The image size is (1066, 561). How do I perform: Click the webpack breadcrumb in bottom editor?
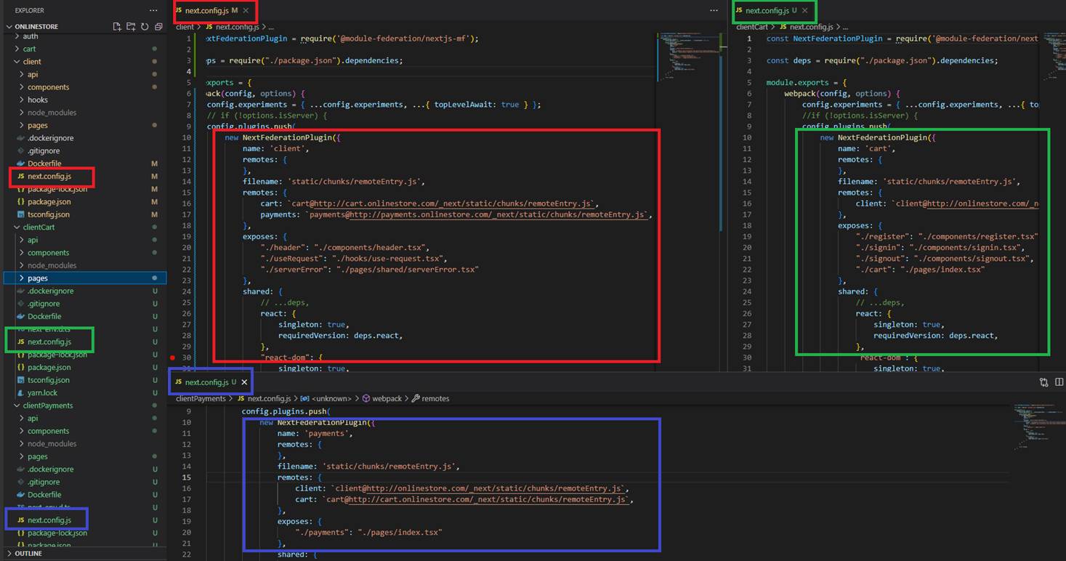coord(387,398)
